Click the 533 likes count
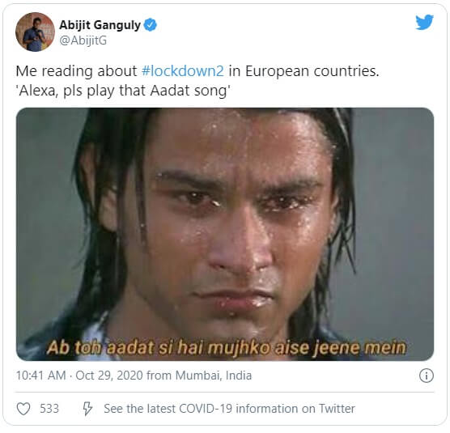The height and width of the screenshot is (433, 450). tap(49, 409)
